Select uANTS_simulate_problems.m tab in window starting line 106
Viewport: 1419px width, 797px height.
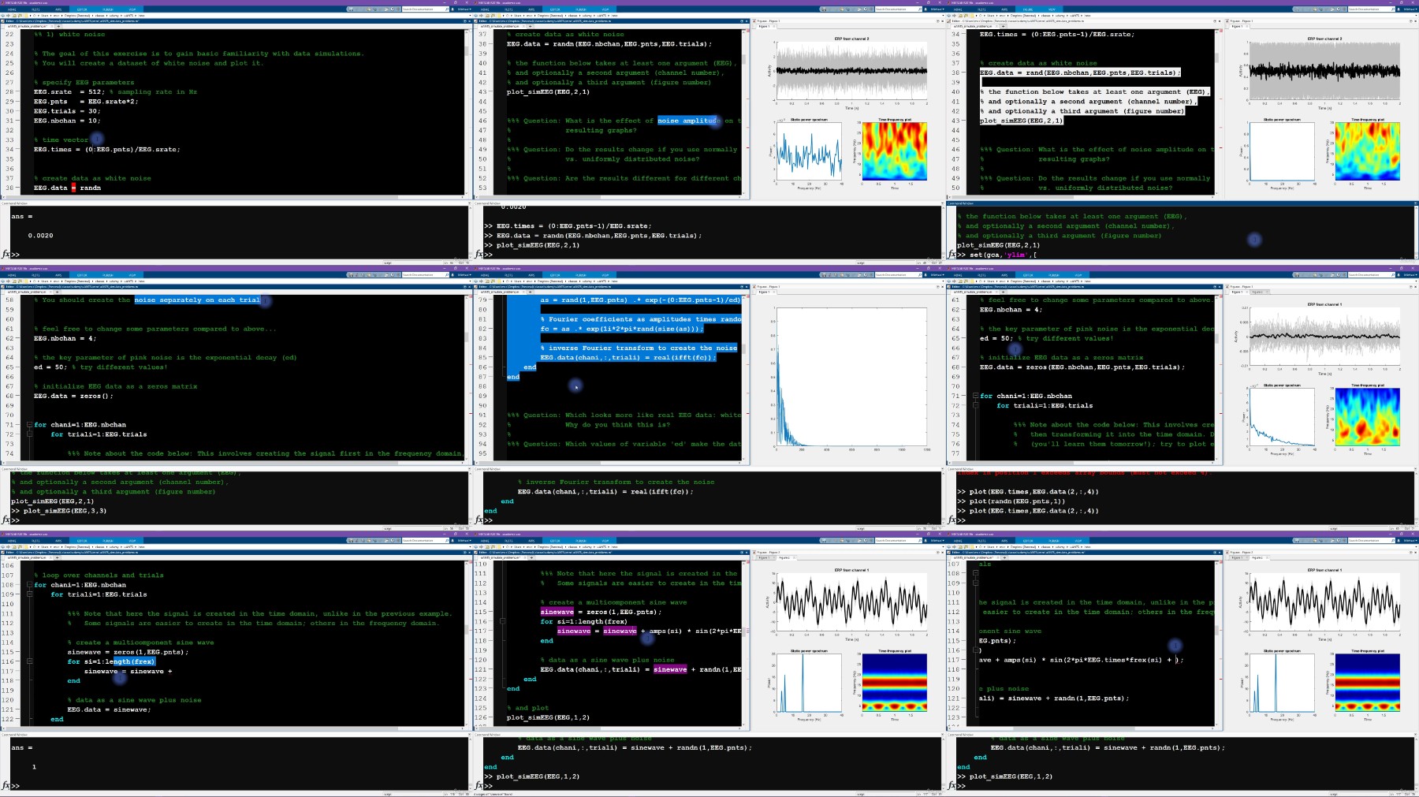(28, 557)
